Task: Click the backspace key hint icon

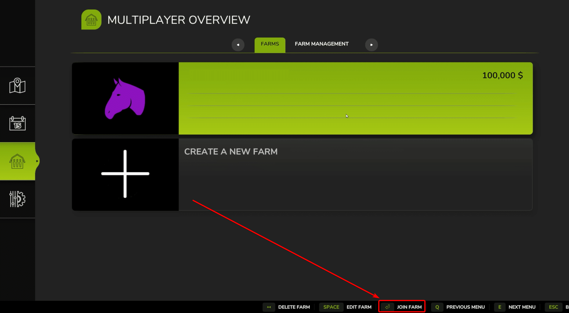Action: tap(269, 307)
